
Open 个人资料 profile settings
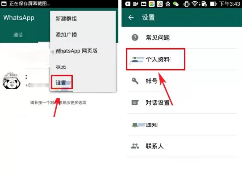pos(182,59)
